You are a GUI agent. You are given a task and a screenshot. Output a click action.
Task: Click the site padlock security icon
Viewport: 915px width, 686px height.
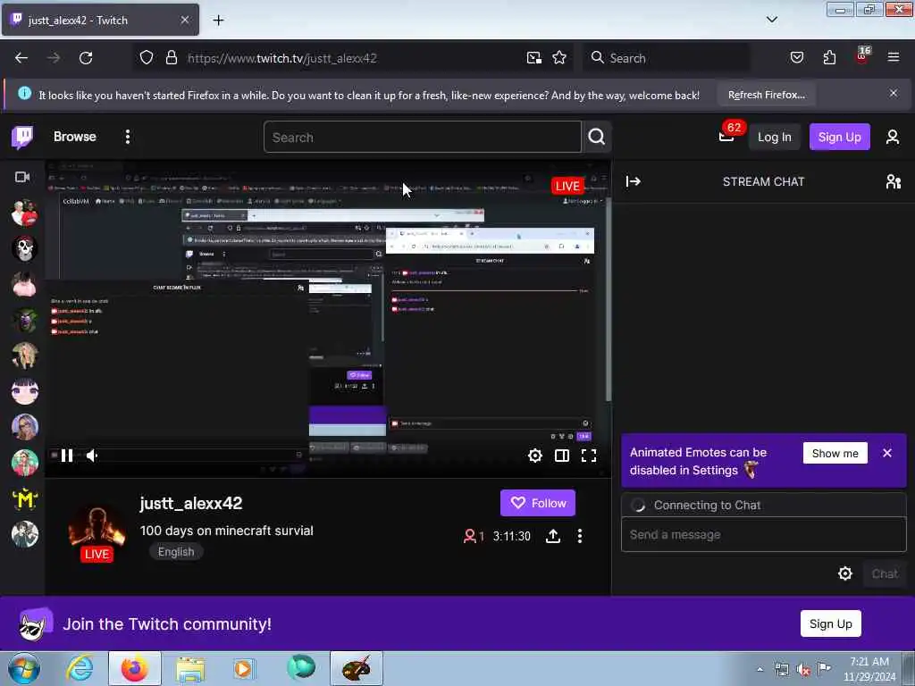point(171,58)
